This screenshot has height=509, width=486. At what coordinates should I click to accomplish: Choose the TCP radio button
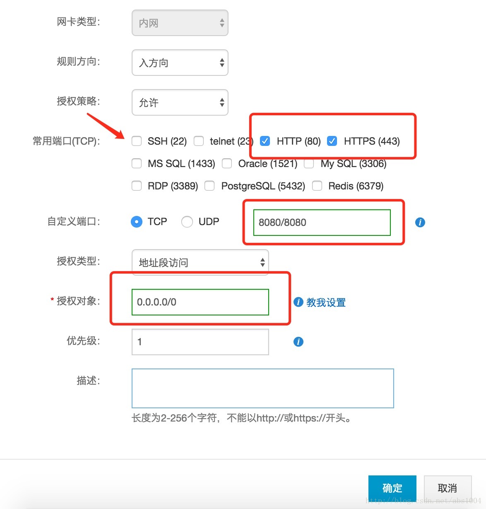(x=137, y=222)
